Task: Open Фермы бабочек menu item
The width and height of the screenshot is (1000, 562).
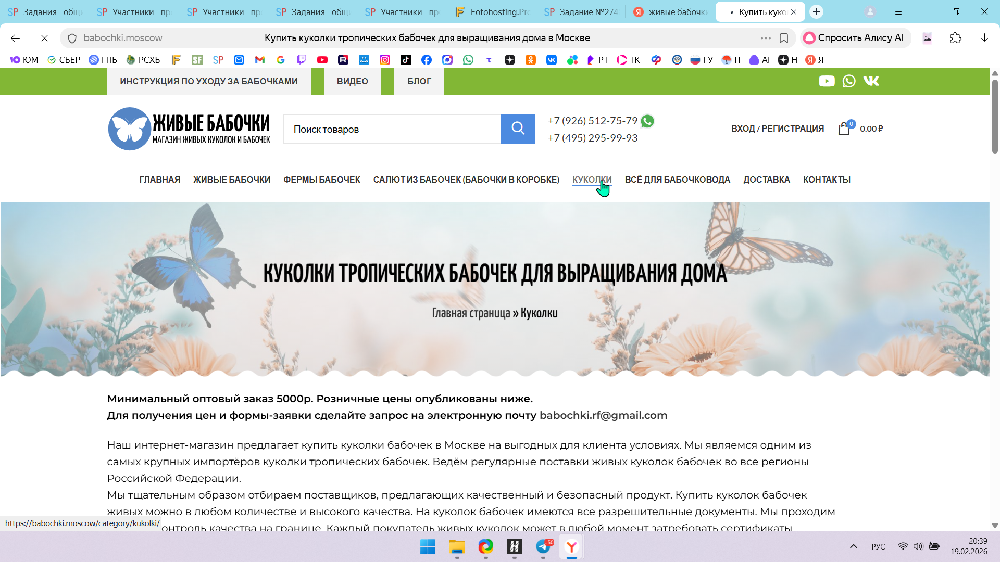Action: tap(321, 180)
